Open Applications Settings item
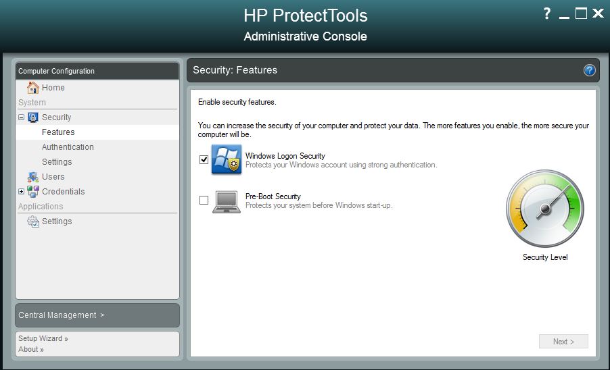 [57, 221]
